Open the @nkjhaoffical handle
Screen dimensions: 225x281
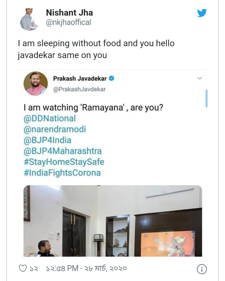point(68,23)
